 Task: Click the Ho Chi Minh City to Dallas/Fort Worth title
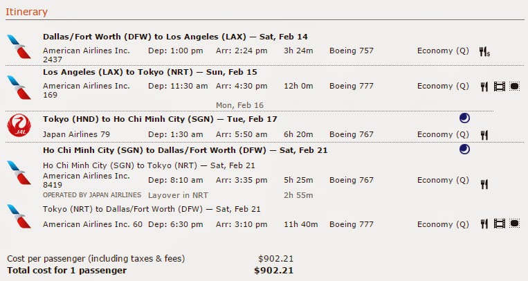pyautogui.click(x=185, y=150)
